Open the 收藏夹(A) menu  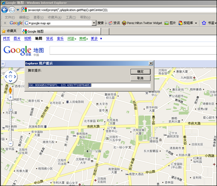point(55,17)
